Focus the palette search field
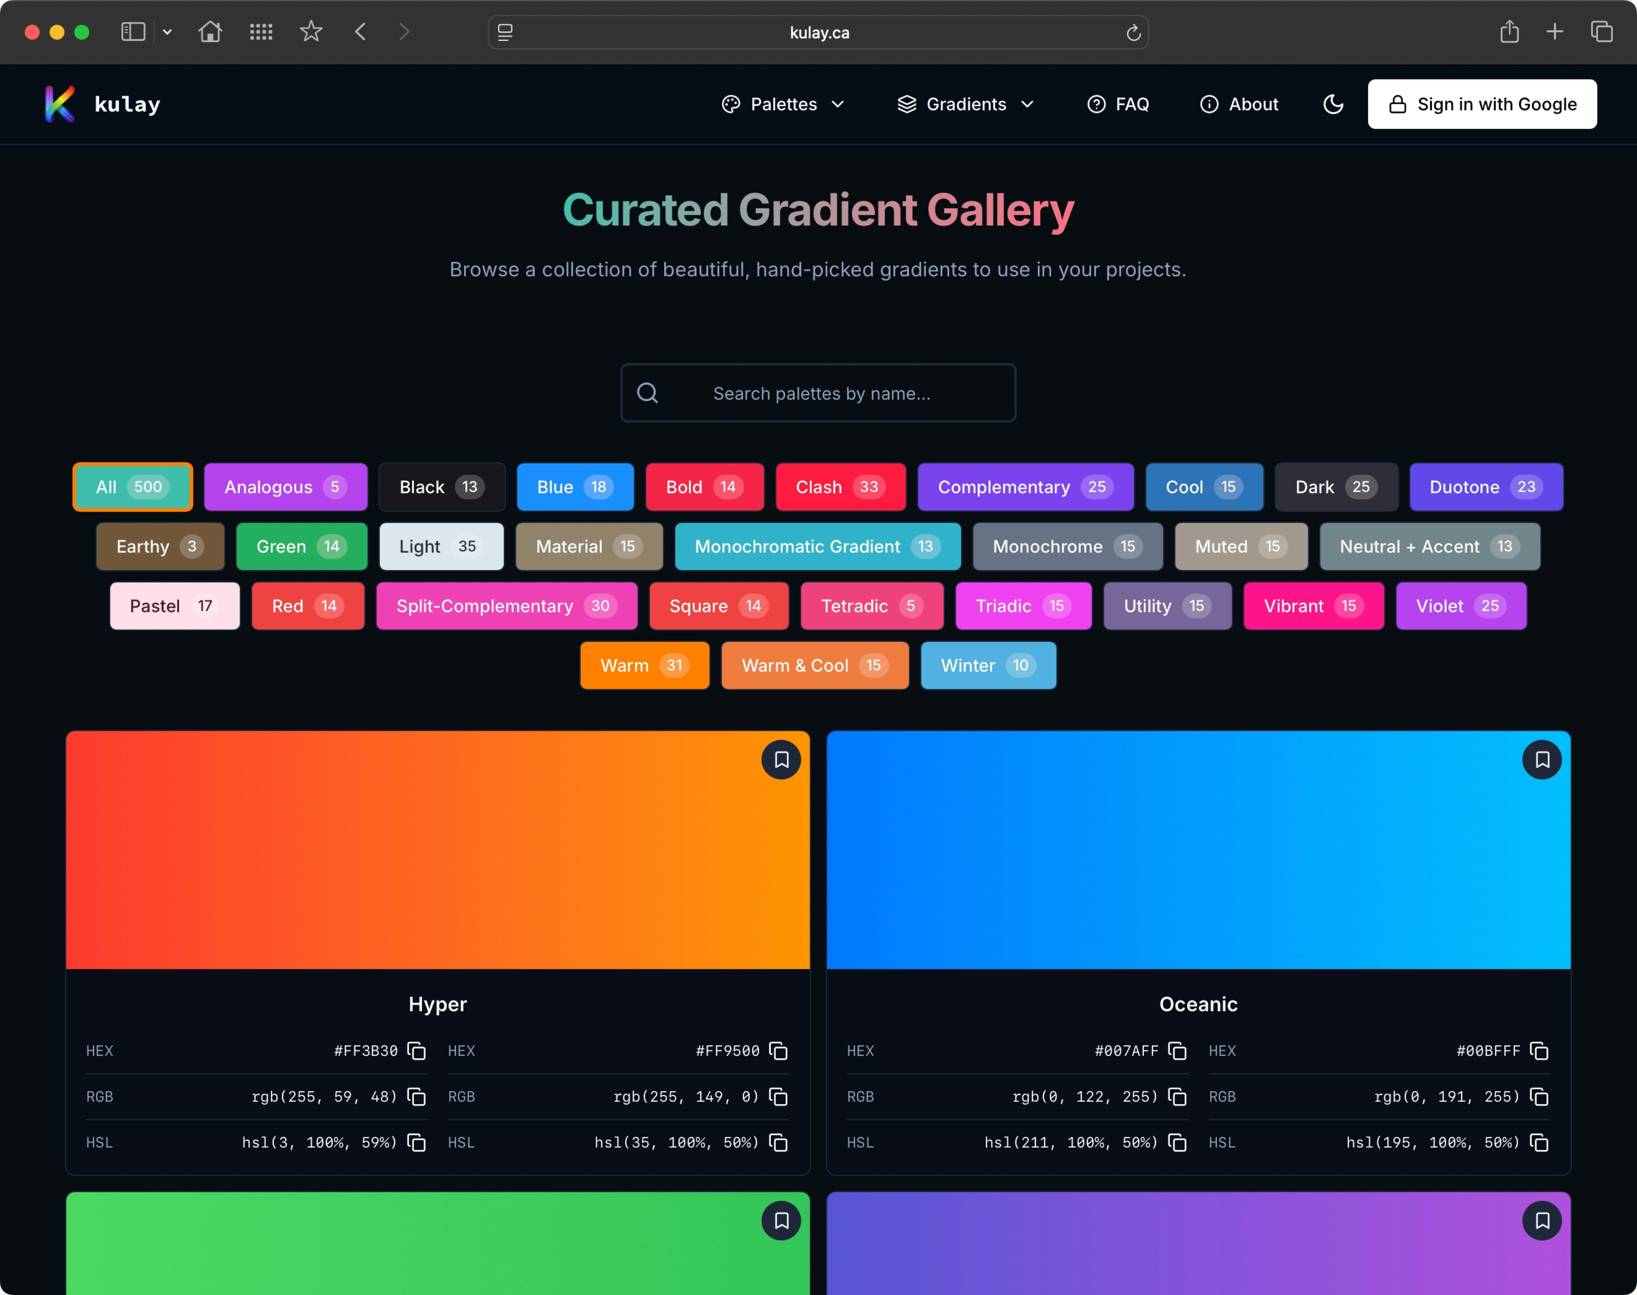 pyautogui.click(x=821, y=393)
